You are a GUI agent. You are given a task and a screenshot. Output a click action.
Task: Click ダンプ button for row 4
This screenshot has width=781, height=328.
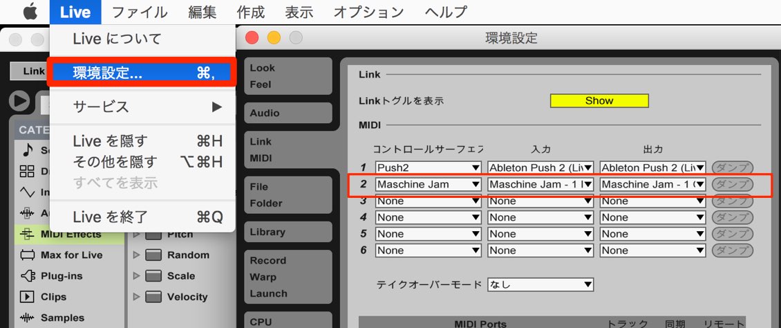(x=733, y=217)
